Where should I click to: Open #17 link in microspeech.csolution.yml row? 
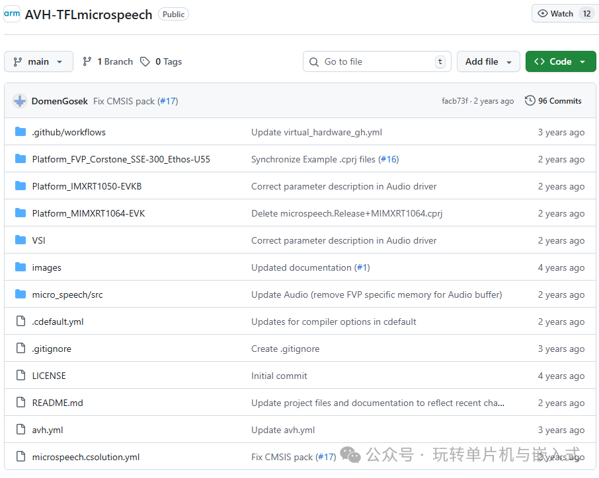326,458
